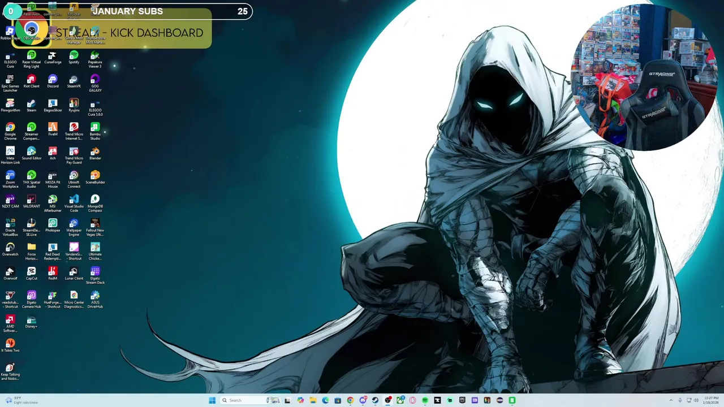The image size is (724, 407).
Task: Select the Epic Games Launcher icon
Action: pyautogui.click(x=10, y=84)
